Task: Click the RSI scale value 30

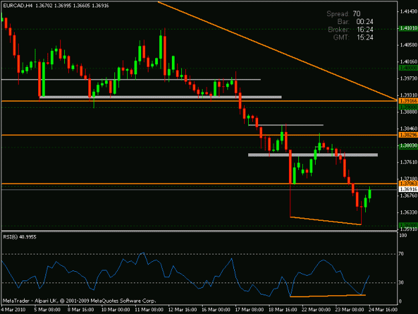Action: (401, 283)
